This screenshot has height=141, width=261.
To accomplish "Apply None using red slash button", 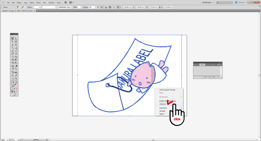I will pyautogui.click(x=16, y=89).
